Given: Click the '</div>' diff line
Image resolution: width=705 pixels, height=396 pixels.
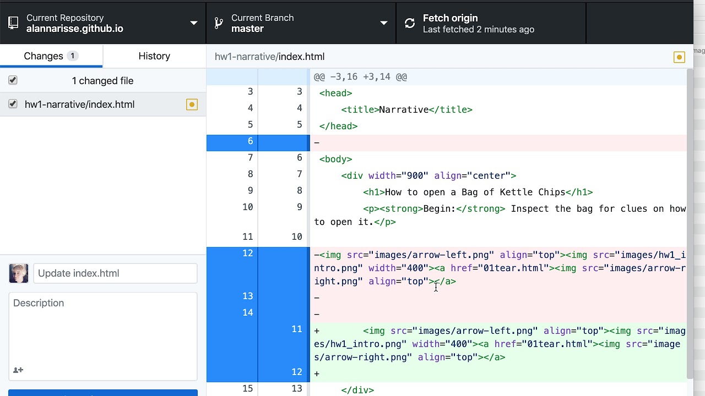Looking at the screenshot, I should 357,390.
